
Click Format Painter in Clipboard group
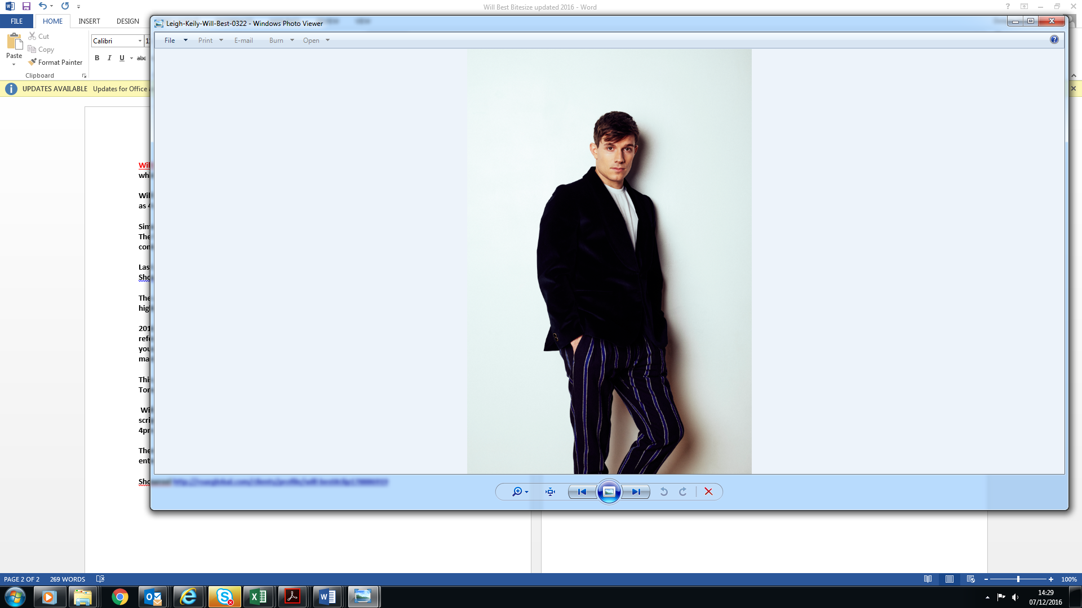[55, 62]
